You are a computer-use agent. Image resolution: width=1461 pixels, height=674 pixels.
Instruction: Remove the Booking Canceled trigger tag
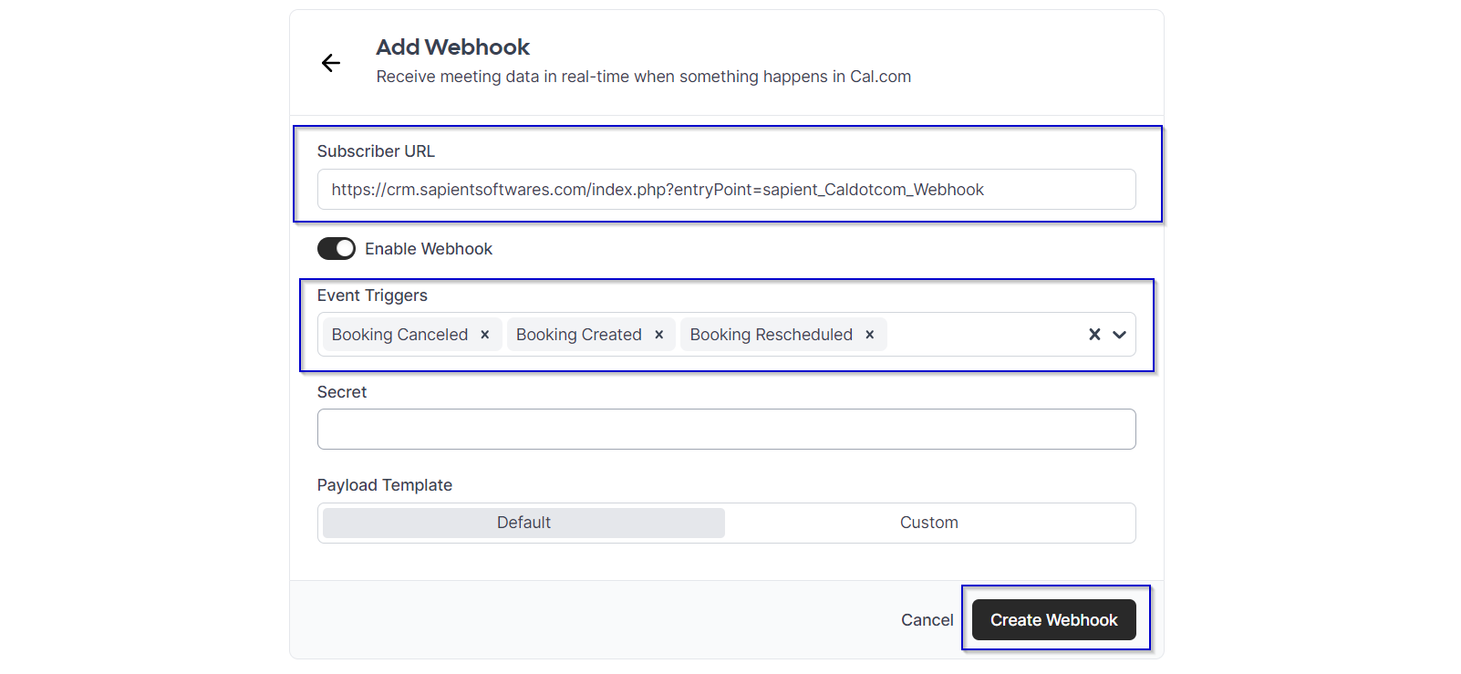(485, 335)
